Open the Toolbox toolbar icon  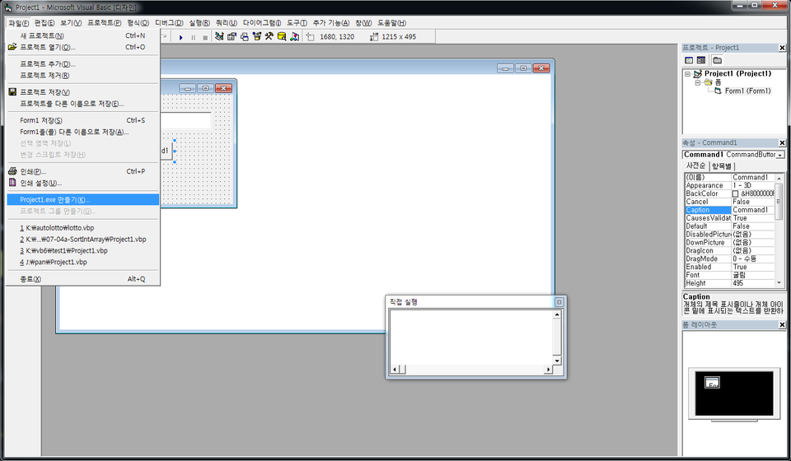click(269, 36)
